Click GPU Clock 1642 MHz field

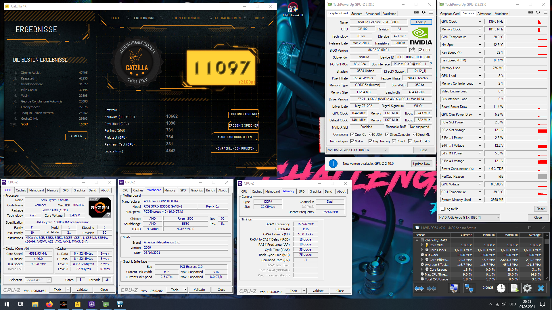pyautogui.click(x=359, y=113)
